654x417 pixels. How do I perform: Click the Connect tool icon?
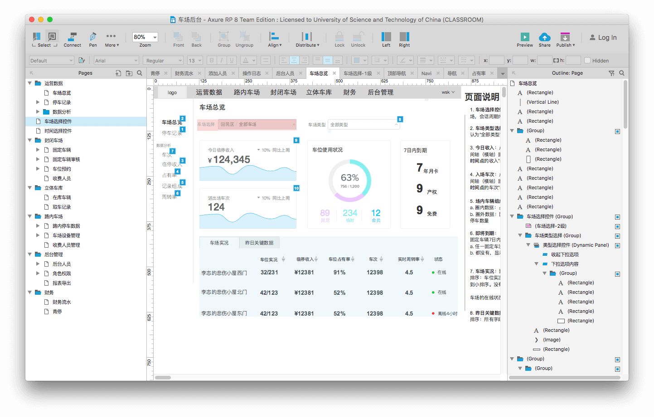point(72,37)
